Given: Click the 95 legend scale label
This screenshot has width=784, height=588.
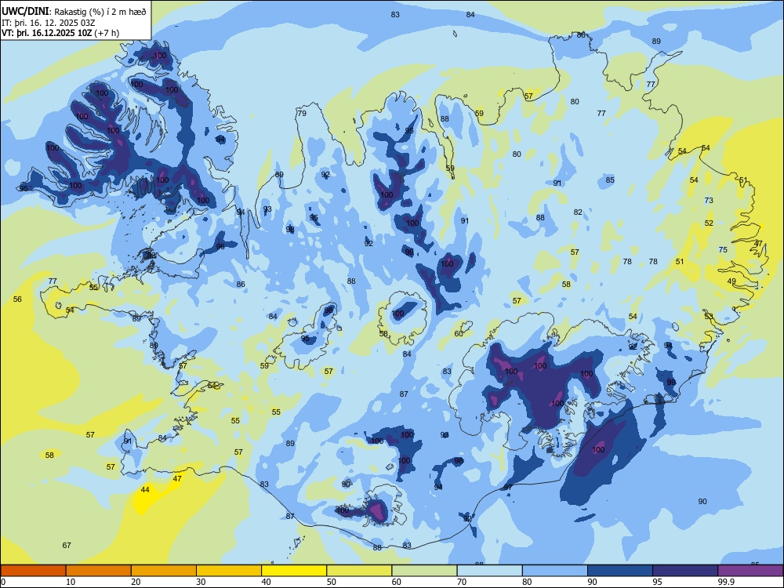Looking at the screenshot, I should pos(657,582).
